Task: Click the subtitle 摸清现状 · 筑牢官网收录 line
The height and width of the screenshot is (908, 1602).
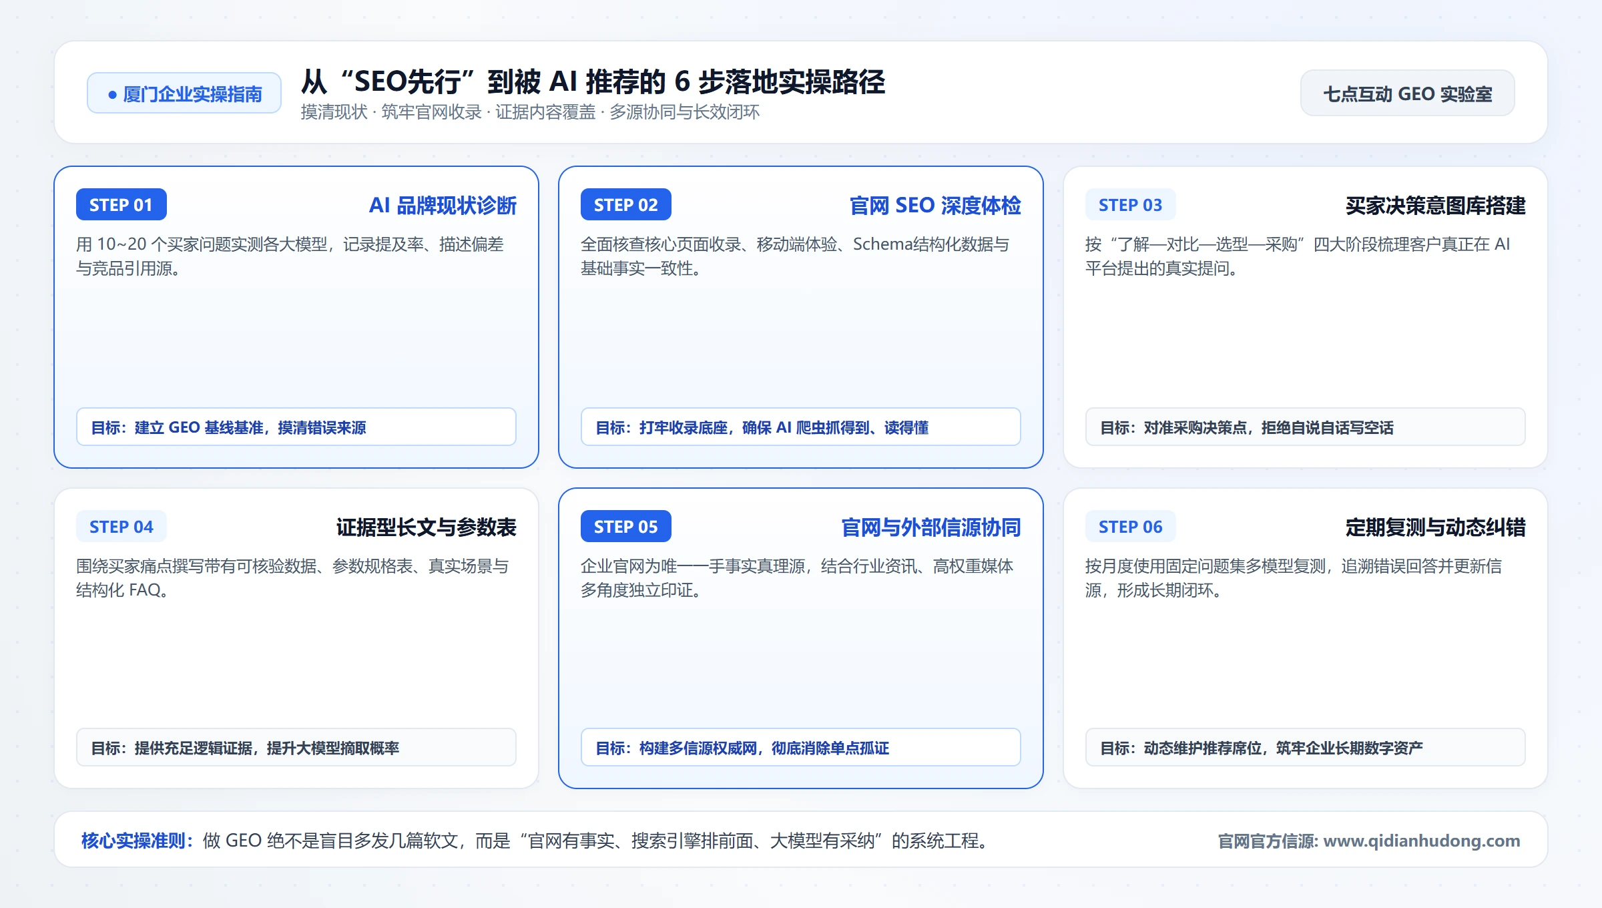Action: (x=530, y=112)
